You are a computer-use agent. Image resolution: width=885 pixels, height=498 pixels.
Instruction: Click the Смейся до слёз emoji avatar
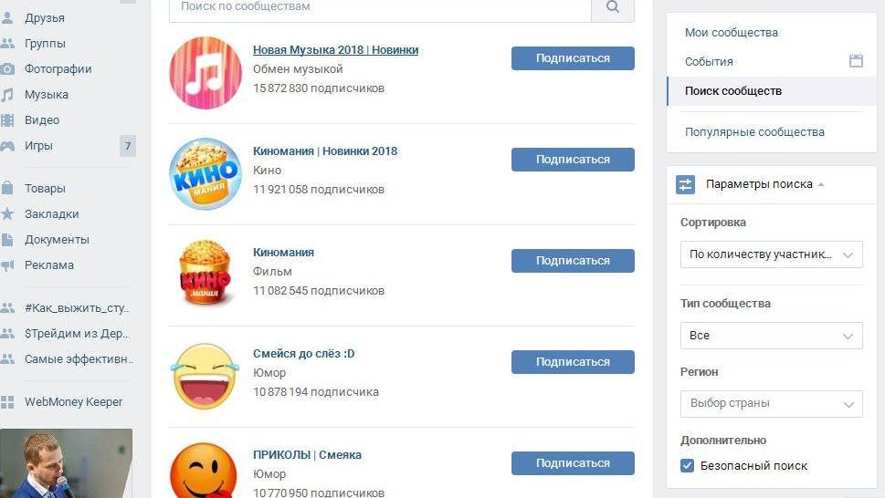pyautogui.click(x=205, y=375)
